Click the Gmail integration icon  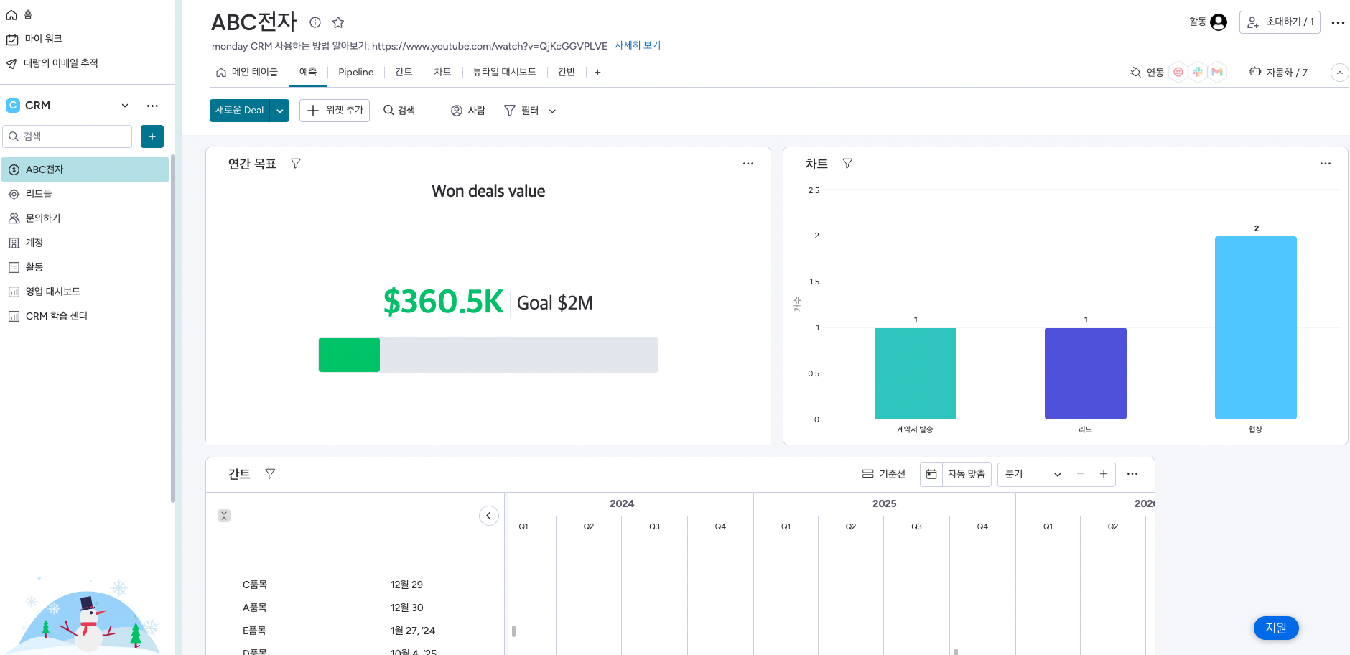[1217, 72]
